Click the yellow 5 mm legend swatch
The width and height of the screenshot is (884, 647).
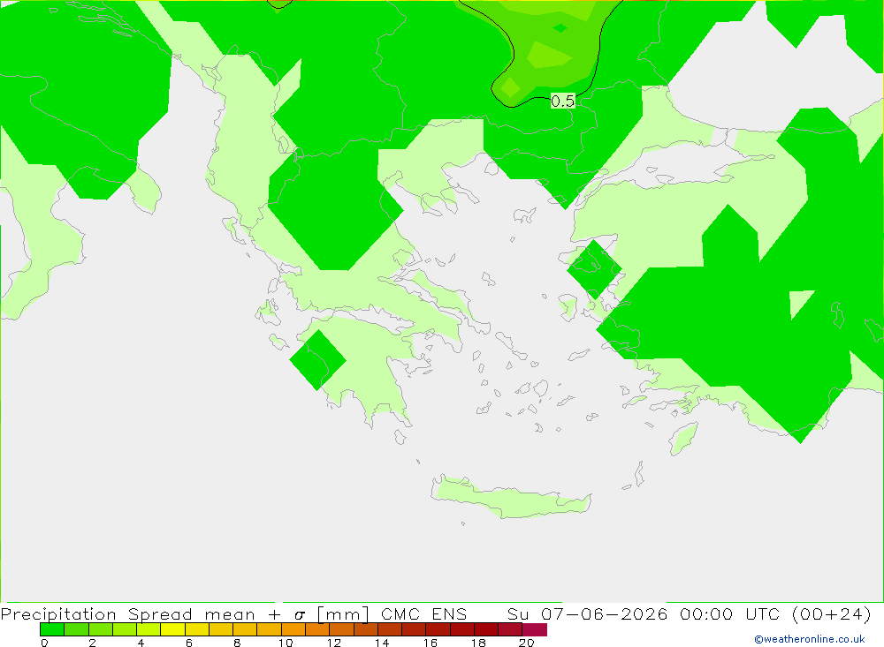pos(172,629)
